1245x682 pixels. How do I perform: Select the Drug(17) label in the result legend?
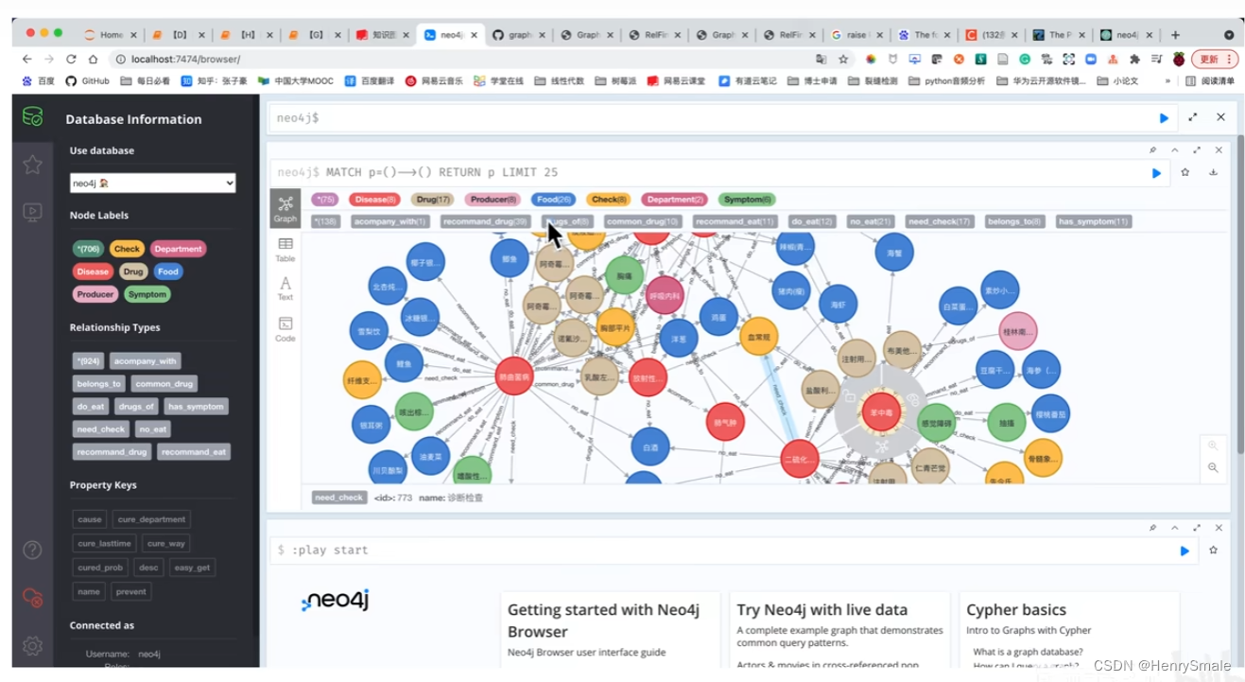[x=433, y=200]
